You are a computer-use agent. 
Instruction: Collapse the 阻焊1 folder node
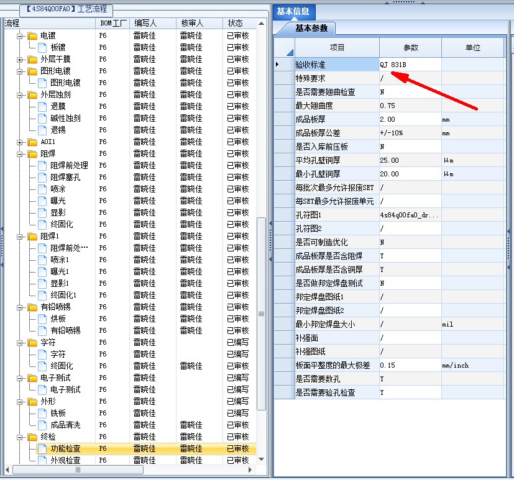(x=20, y=237)
